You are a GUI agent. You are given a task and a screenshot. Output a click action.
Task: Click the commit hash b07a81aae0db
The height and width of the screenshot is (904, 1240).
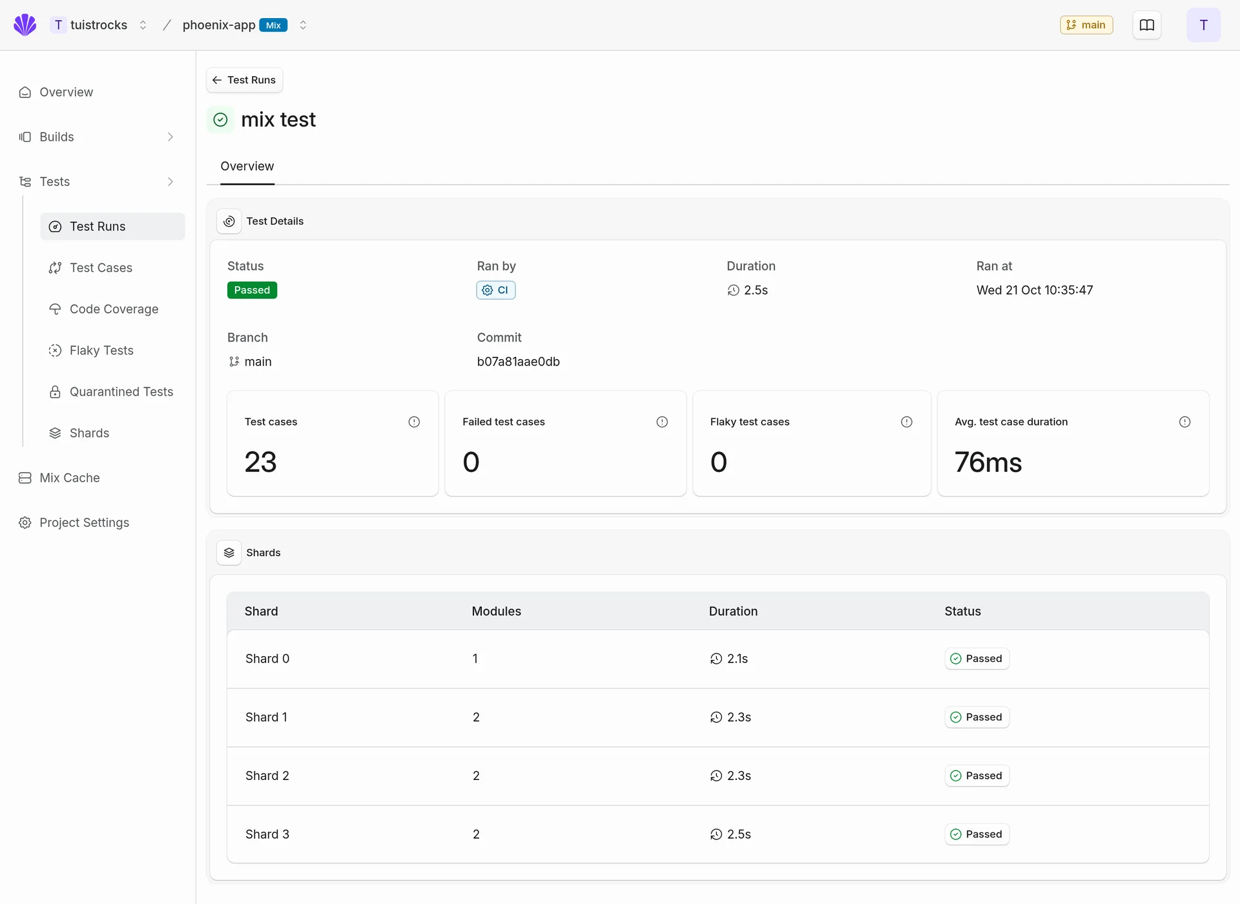point(519,362)
